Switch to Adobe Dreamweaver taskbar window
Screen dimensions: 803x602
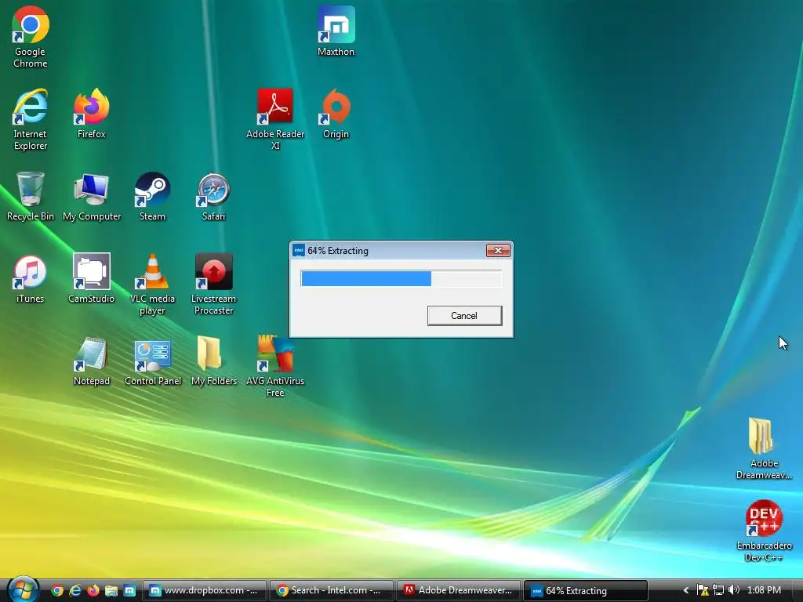click(x=458, y=591)
